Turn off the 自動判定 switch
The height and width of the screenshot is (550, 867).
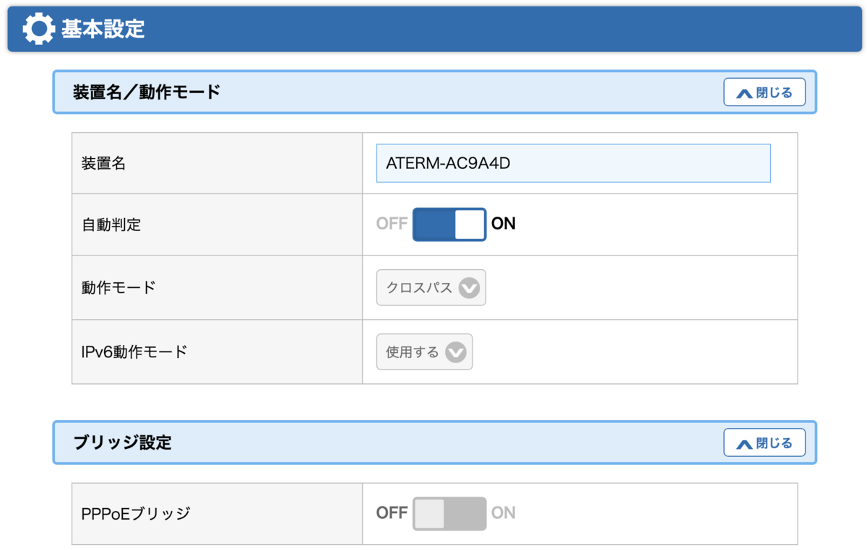click(449, 224)
